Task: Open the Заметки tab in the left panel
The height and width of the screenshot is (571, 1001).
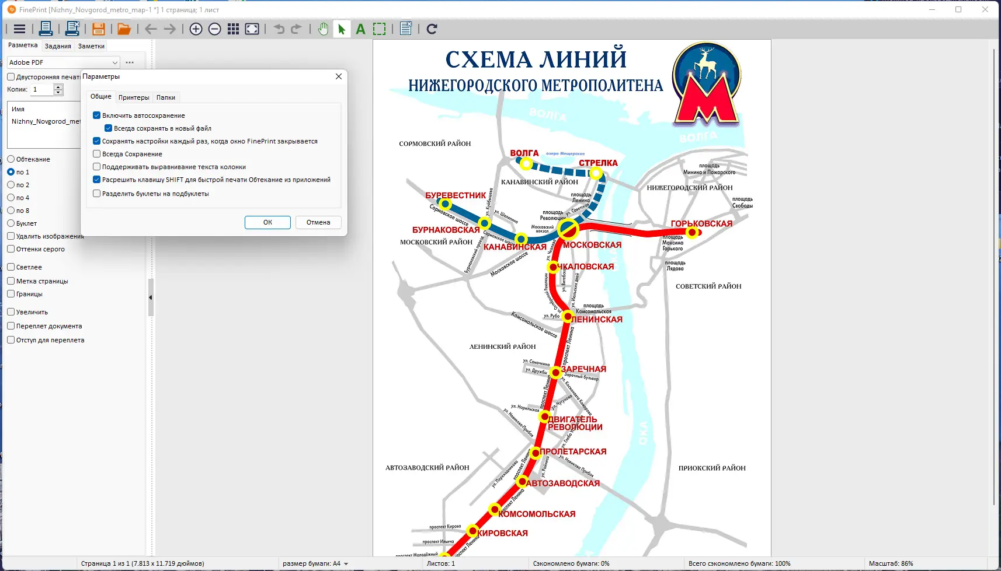Action: [x=91, y=45]
